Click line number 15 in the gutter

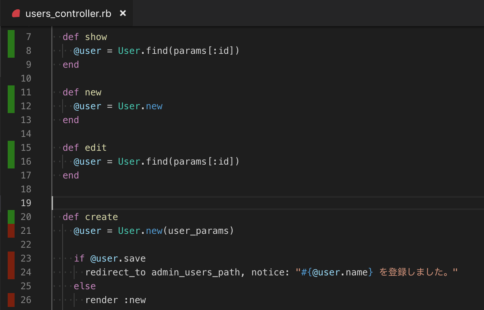tap(26, 148)
